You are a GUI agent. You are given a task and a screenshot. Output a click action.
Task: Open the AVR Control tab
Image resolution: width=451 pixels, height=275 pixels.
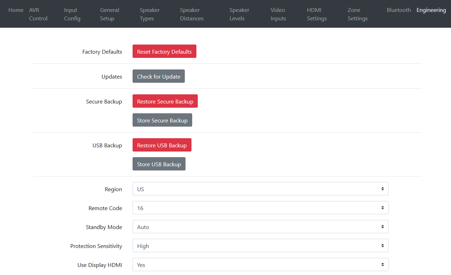[38, 14]
